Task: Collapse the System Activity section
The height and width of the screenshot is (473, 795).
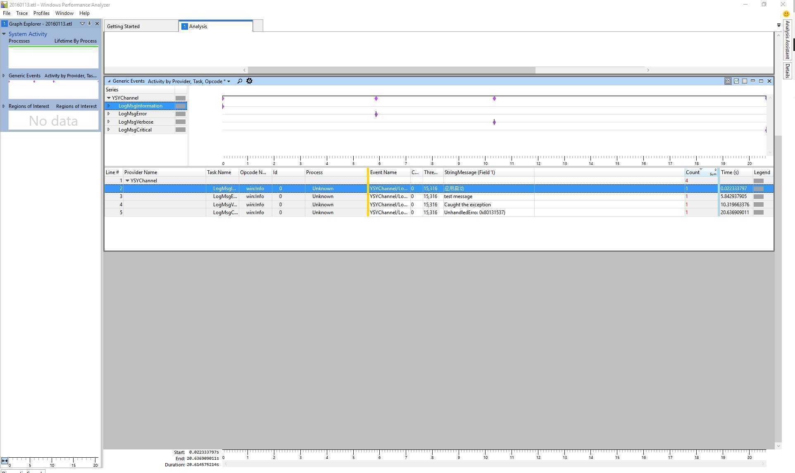Action: (x=4, y=34)
